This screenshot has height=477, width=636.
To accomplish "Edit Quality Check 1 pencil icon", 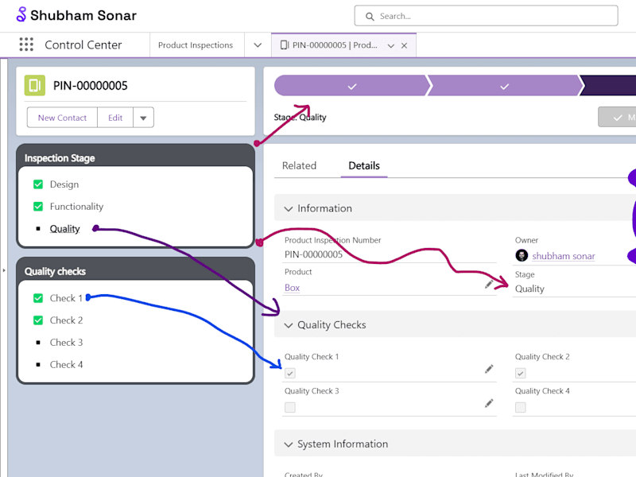I will pos(489,369).
